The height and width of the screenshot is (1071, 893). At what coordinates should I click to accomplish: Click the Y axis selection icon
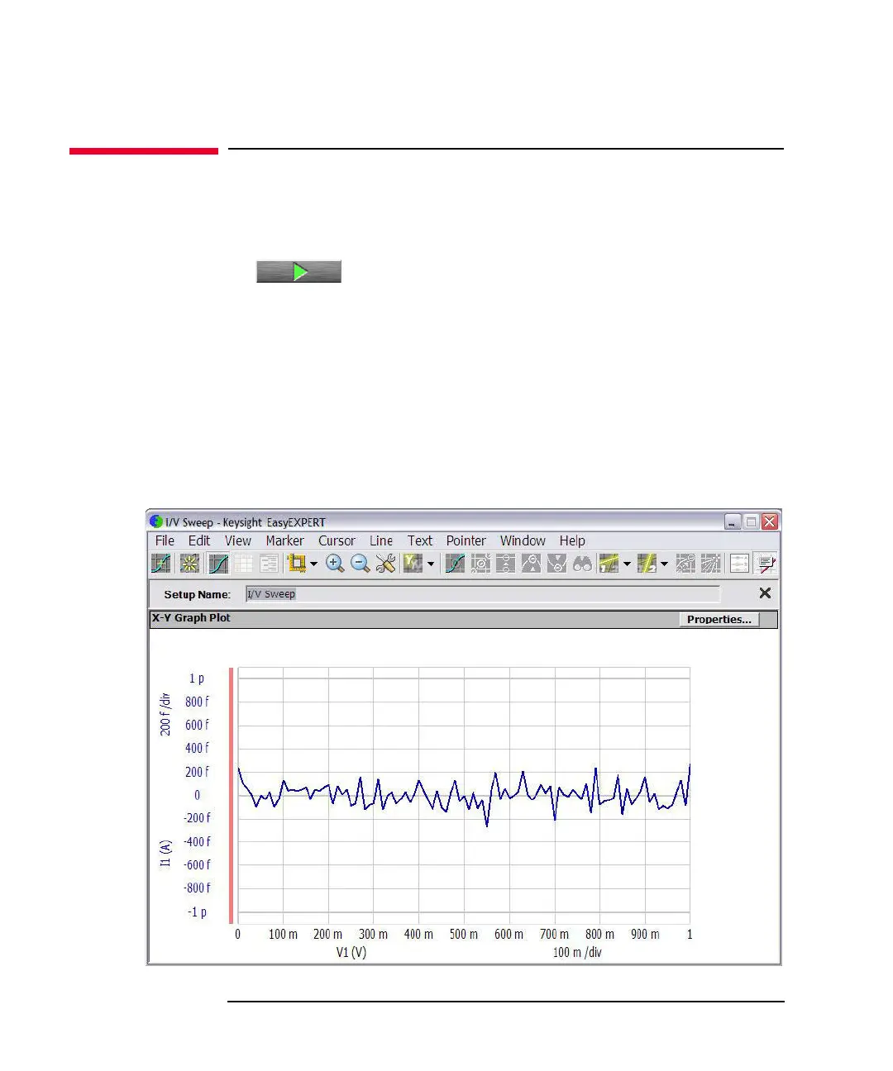[x=413, y=564]
